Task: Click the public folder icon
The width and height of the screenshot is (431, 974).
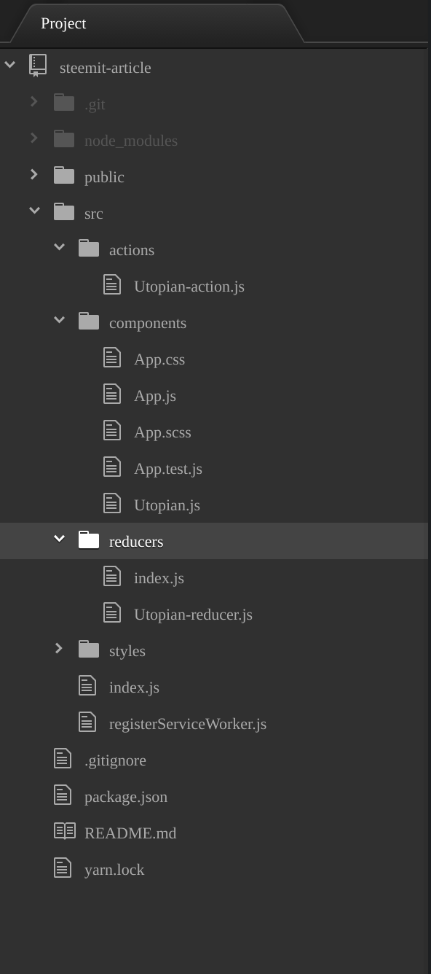Action: pyautogui.click(x=64, y=176)
